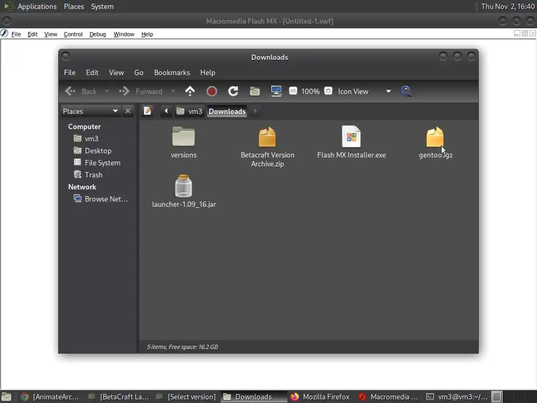Open the Back history dropdown arrow
Screen dimensions: 537x403
click(107, 91)
